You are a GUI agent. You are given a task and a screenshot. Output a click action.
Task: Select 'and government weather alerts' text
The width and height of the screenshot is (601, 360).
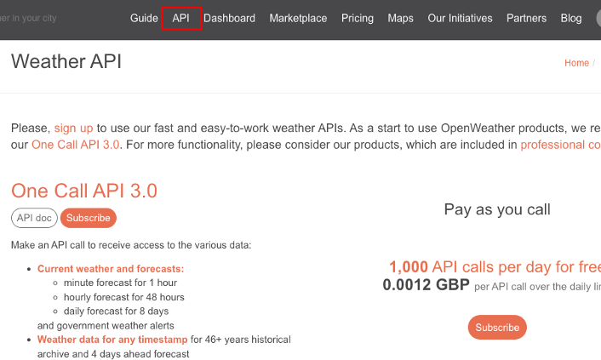[106, 326]
